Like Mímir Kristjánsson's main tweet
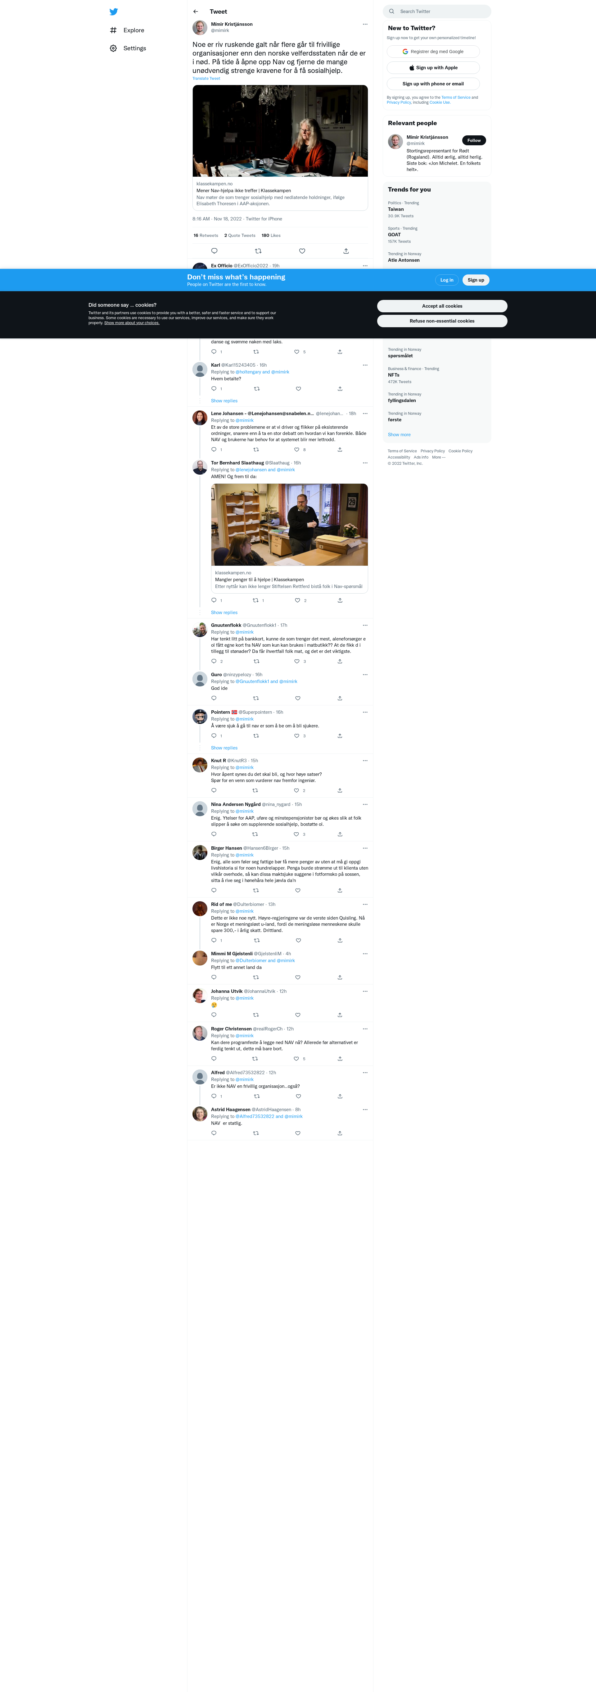This screenshot has width=596, height=1692. pos(302,251)
